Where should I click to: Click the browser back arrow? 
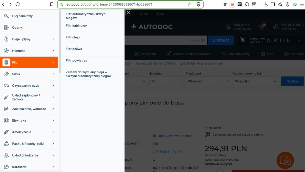pyautogui.click(x=3, y=4)
